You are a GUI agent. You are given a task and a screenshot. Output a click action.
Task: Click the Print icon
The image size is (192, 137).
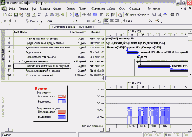28,15
